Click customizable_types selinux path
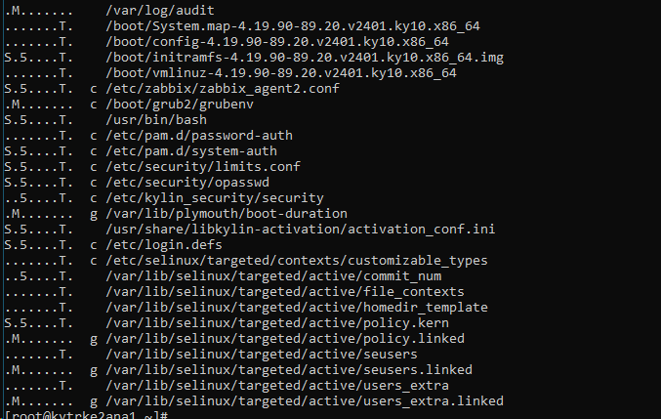The image size is (661, 419). 297,260
